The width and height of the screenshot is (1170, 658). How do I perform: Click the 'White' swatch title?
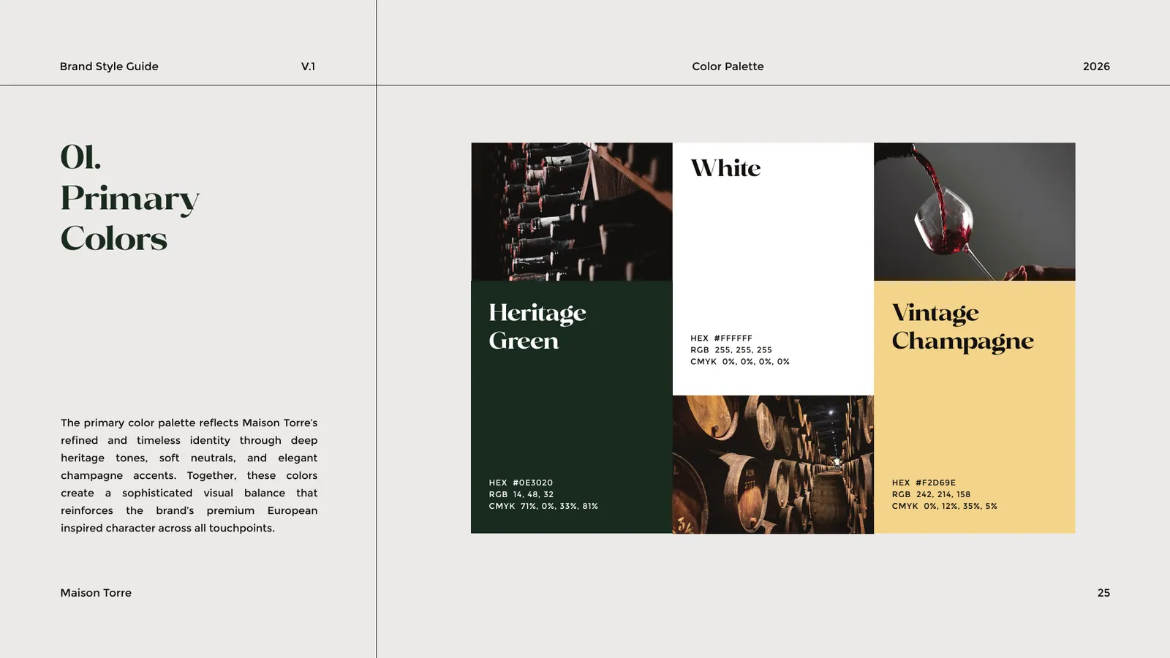725,168
